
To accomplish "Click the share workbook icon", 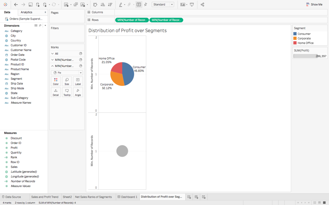I will (202, 4).
